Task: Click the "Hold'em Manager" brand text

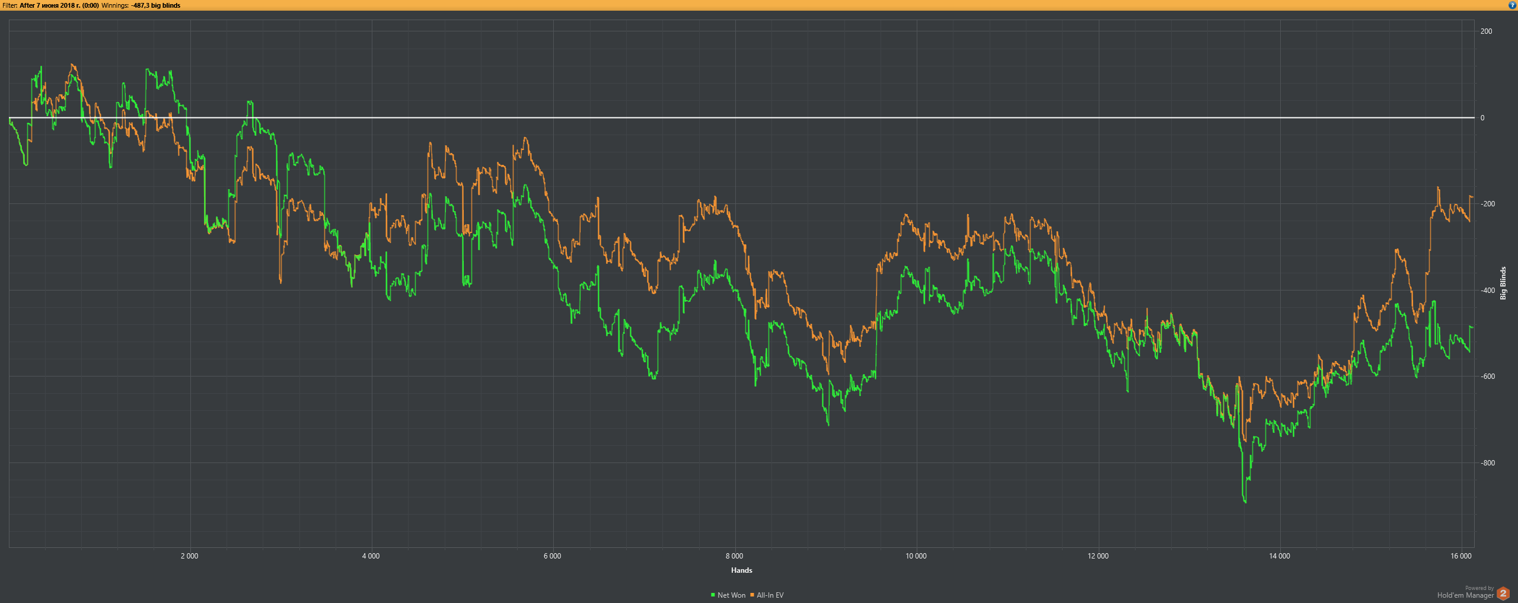Action: [x=1465, y=595]
